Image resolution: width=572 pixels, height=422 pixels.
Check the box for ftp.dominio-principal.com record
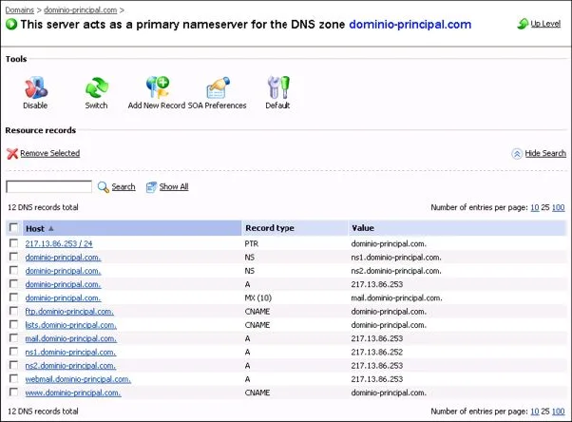(13, 311)
